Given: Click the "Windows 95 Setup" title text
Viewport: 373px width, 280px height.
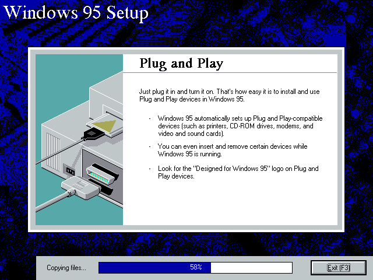Looking at the screenshot, I should click(76, 13).
